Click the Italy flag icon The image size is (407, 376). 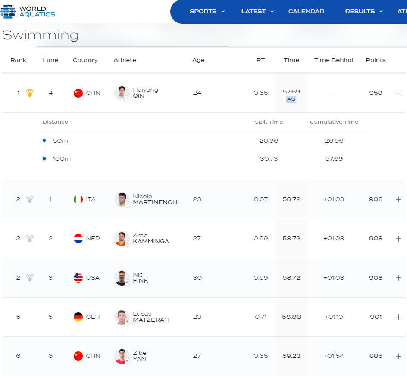point(78,199)
